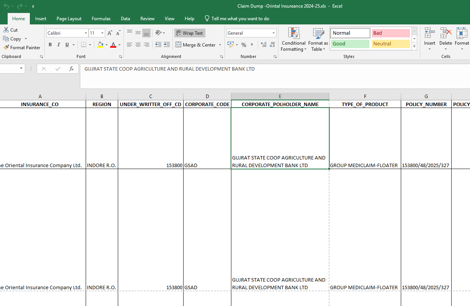
Task: Apply borders using the borders icon
Action: 84,45
